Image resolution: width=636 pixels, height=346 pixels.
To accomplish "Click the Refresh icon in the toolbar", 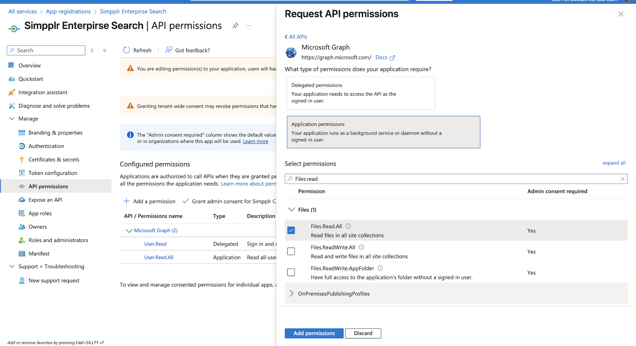I will [127, 50].
